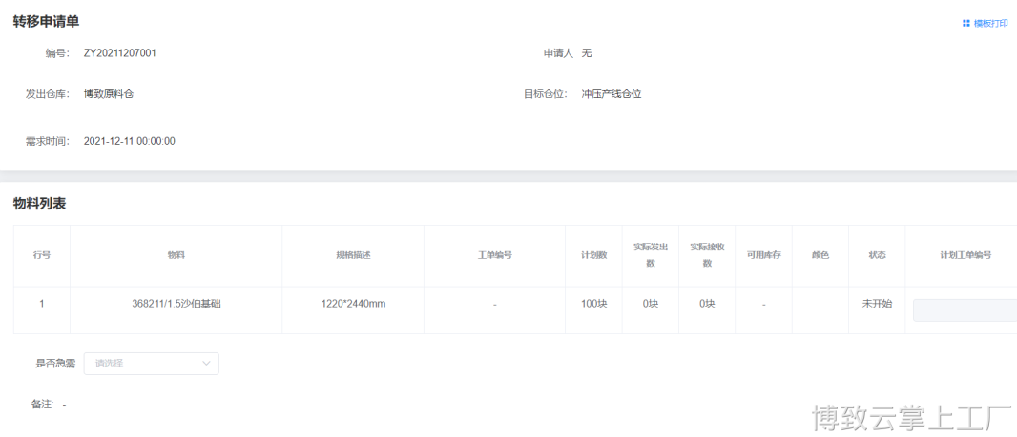
Task: Click the 物料 column header
Action: pyautogui.click(x=176, y=255)
